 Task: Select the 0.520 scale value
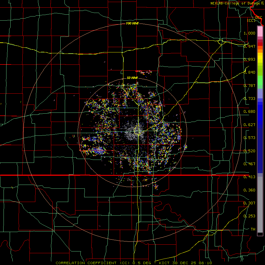pos(249,151)
